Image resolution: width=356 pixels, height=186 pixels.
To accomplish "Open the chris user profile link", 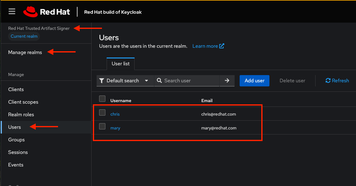I will click(115, 114).
